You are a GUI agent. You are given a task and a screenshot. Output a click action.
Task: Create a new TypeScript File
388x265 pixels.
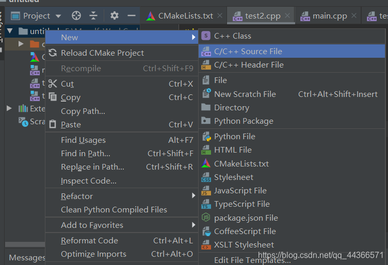pos(292,204)
